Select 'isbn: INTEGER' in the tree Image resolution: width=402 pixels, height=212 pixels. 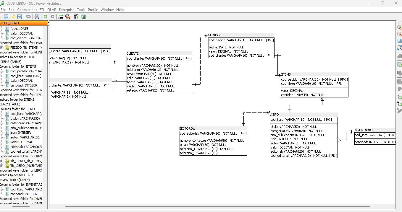click(x=20, y=133)
